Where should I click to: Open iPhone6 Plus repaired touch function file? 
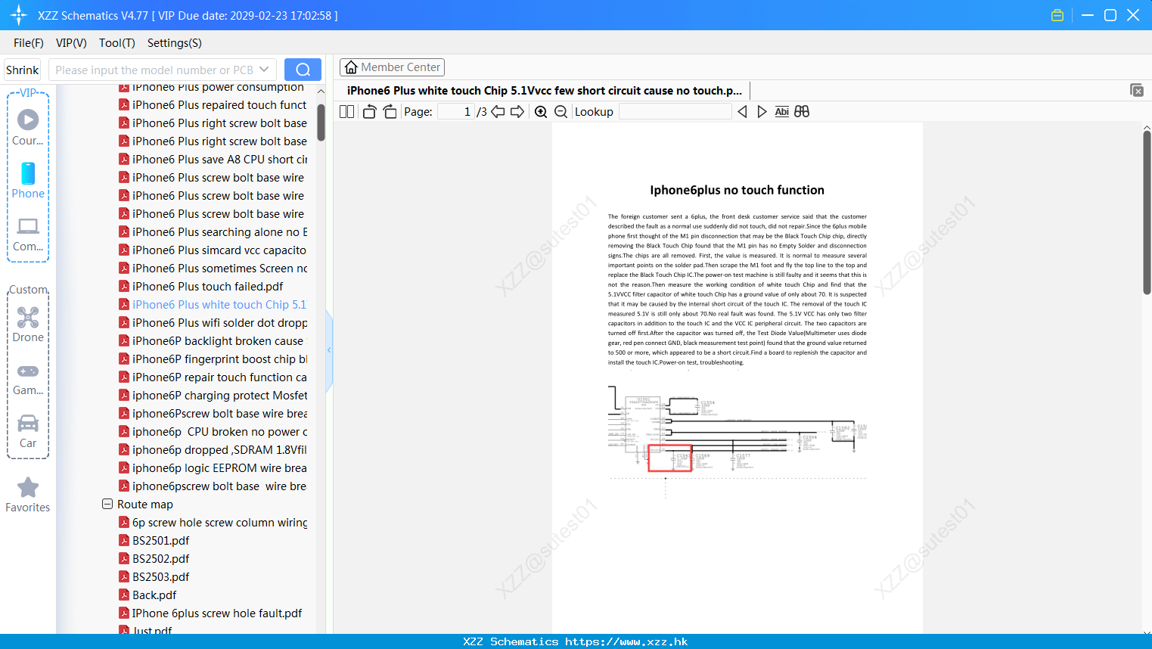point(213,105)
